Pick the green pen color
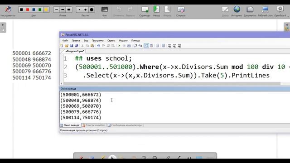 coord(40,10)
